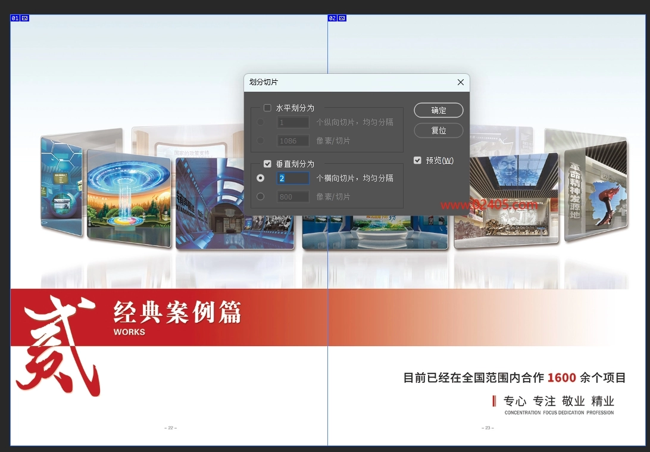Click the vertical slice count field showing 2
Image resolution: width=650 pixels, height=452 pixels.
[x=293, y=178]
